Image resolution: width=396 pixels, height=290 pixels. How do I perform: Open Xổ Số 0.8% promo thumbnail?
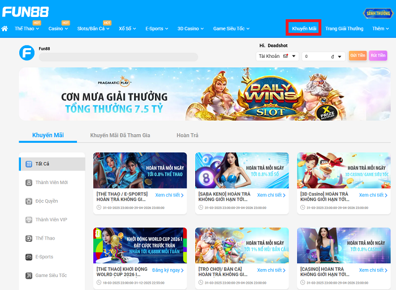click(242, 170)
